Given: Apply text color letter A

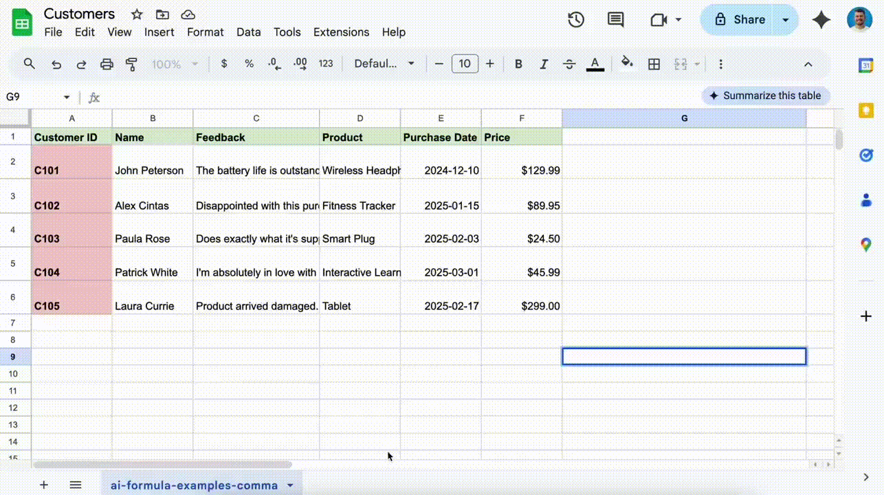Looking at the screenshot, I should click(595, 64).
